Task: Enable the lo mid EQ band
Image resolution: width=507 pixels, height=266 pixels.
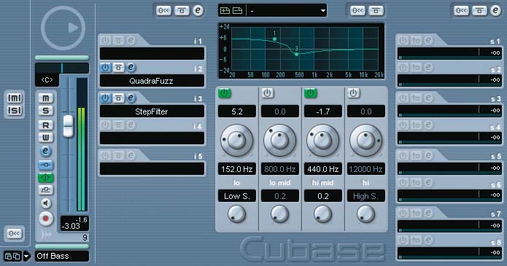Action: coord(268,93)
